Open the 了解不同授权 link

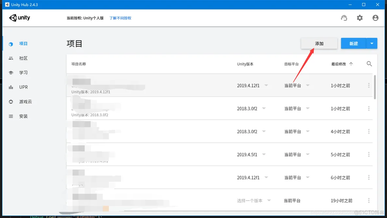pyautogui.click(x=120, y=18)
